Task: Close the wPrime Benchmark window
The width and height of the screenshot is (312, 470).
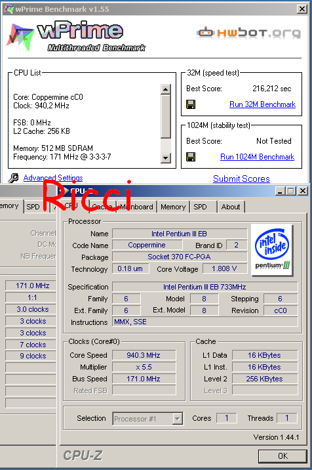Action: 302,9
